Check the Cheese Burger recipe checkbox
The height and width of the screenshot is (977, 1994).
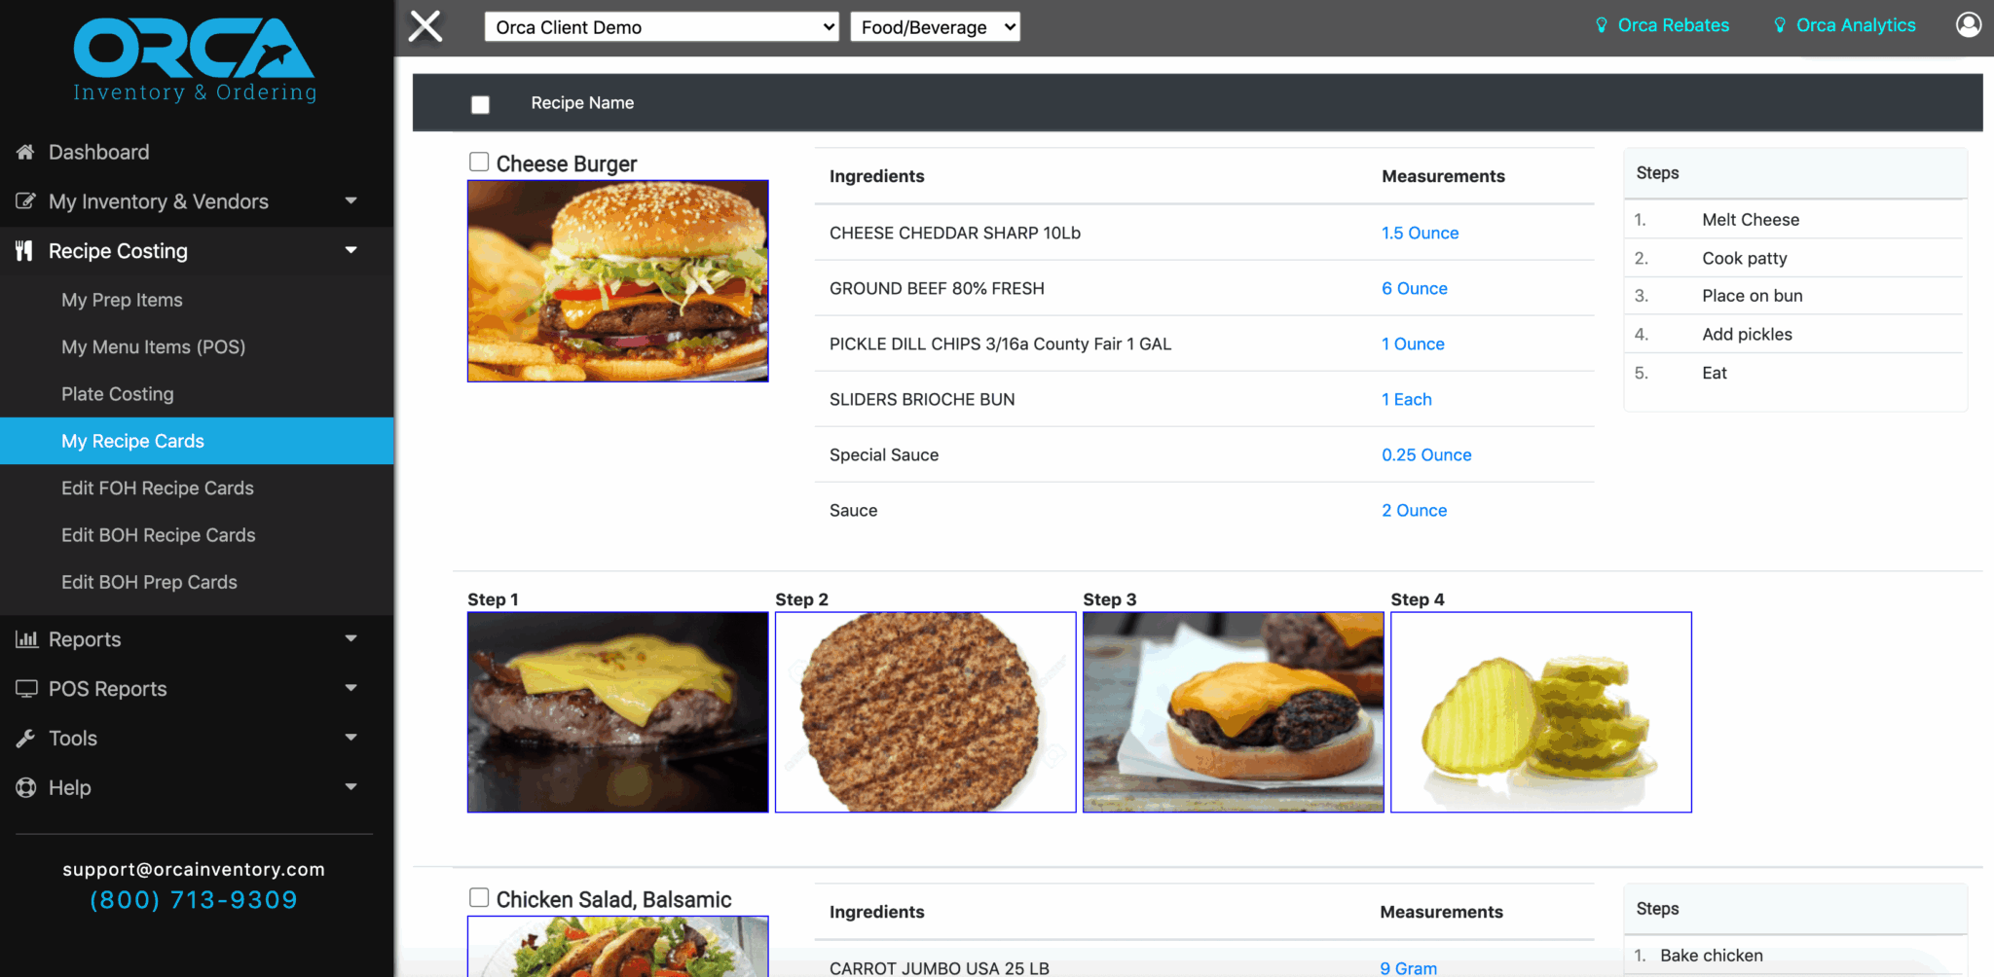(479, 162)
